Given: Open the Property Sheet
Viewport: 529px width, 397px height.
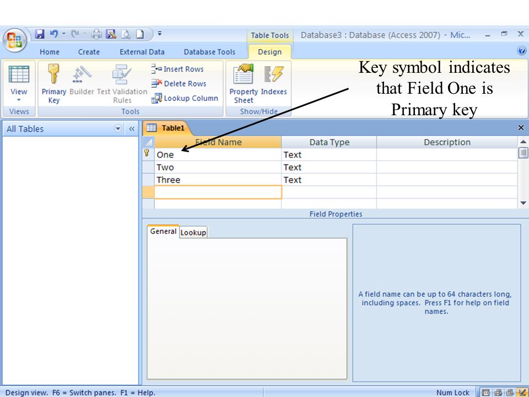Looking at the screenshot, I should point(243,84).
